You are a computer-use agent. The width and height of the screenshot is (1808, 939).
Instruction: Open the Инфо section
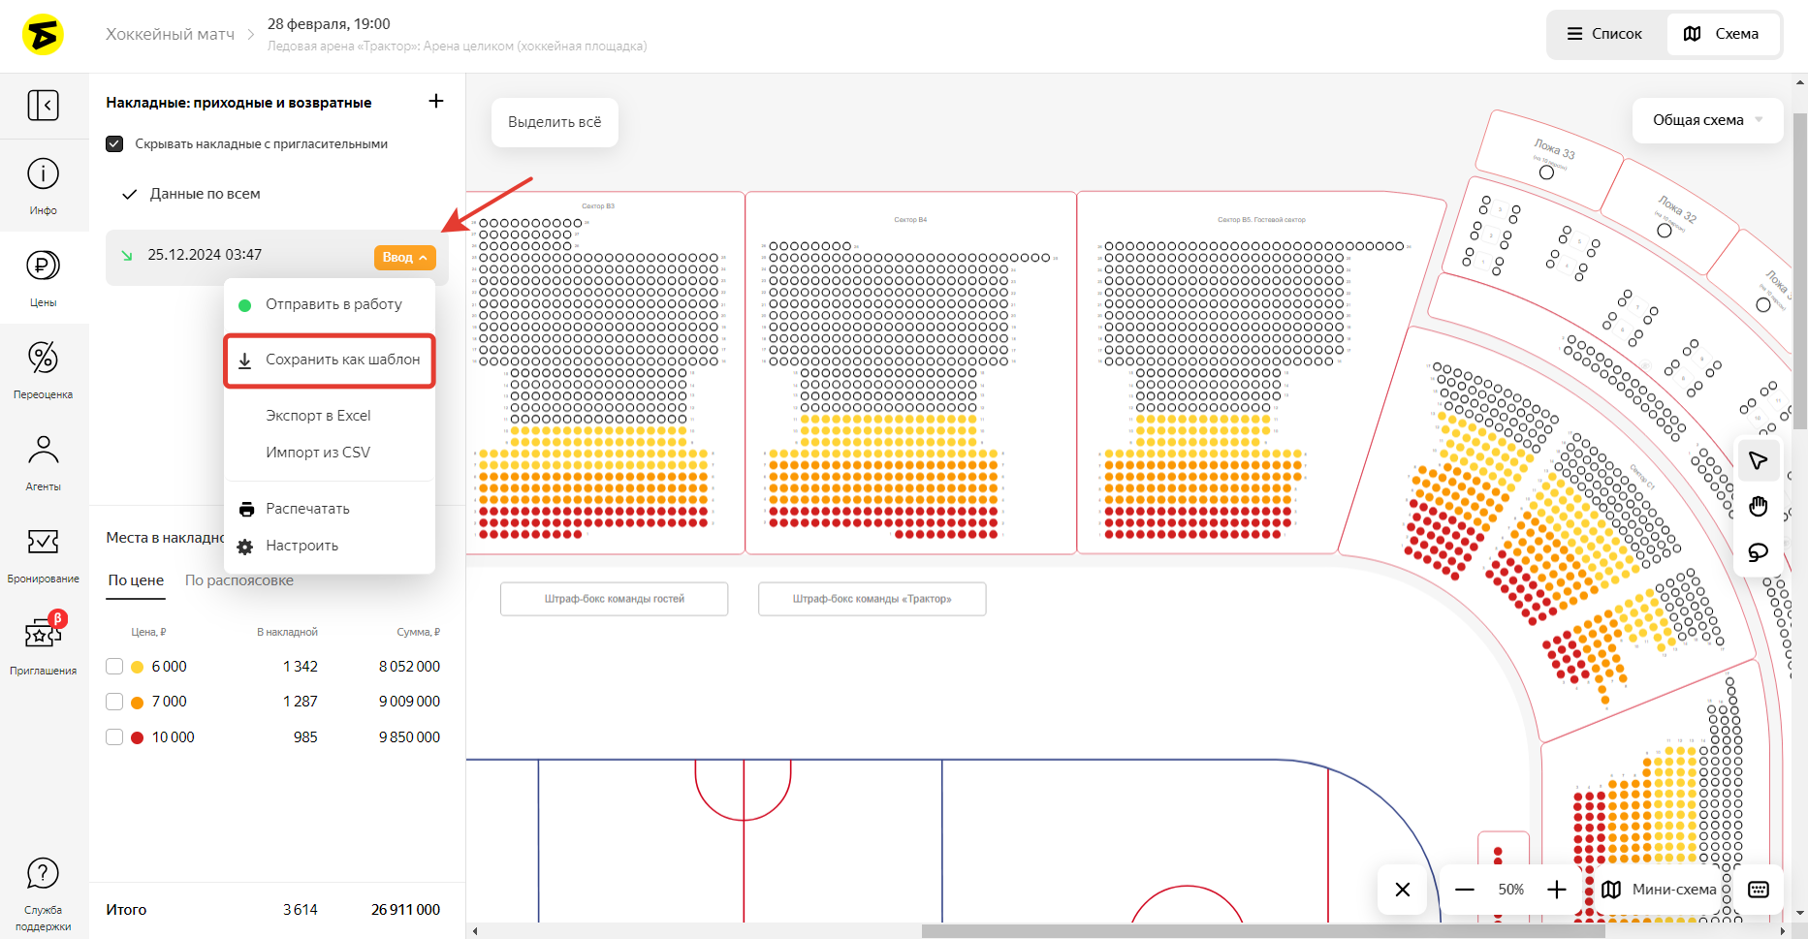point(43,185)
